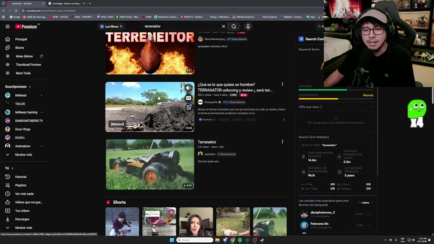Open options menu for Terreneitor video
The image size is (434, 244).
(x=282, y=142)
